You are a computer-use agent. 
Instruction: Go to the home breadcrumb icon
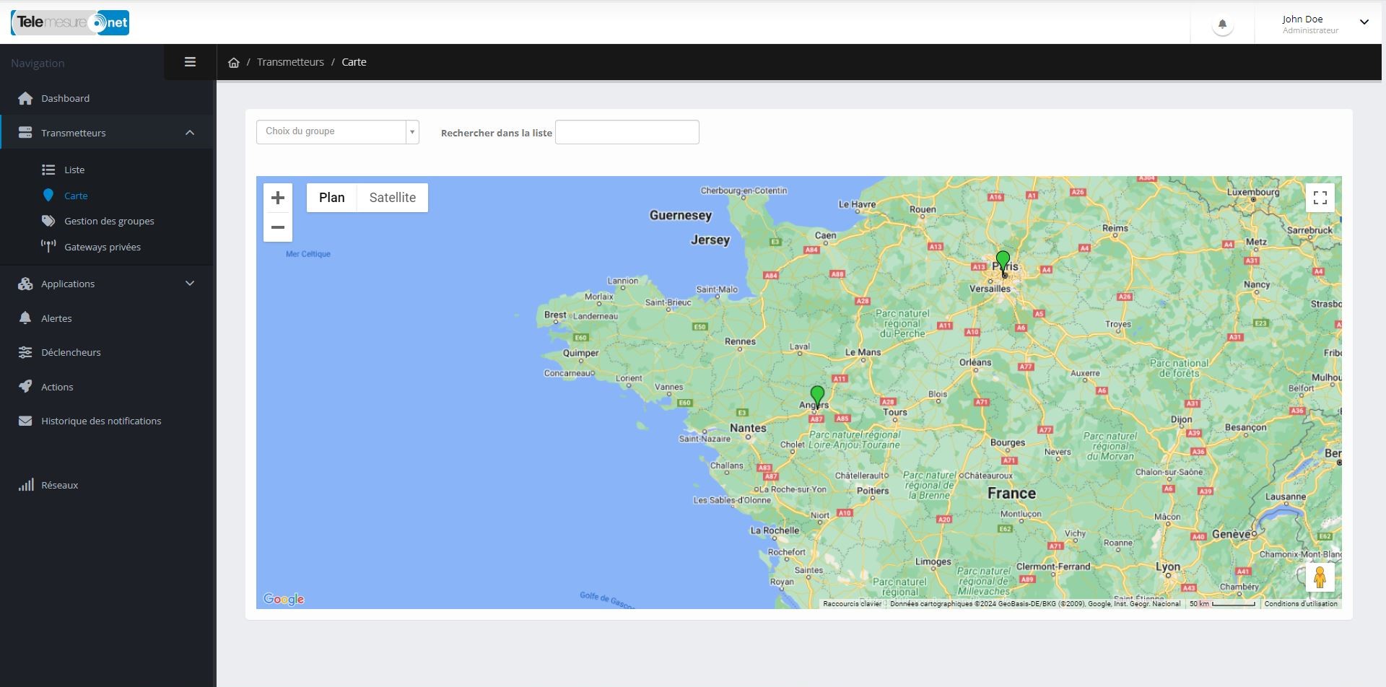(233, 62)
